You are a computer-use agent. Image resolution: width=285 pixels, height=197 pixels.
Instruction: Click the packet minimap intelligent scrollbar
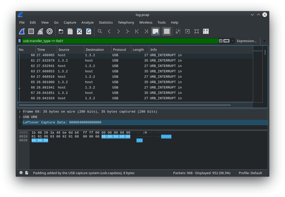point(258,74)
